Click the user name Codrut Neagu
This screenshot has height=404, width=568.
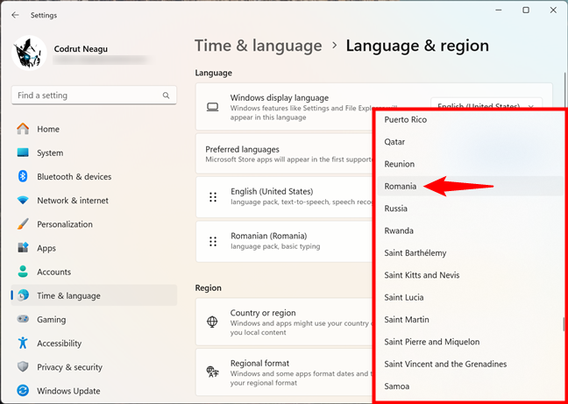point(81,49)
